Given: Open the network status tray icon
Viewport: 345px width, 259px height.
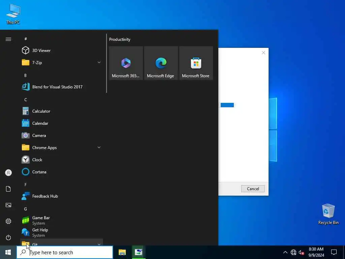Looking at the screenshot, I should coord(293,252).
